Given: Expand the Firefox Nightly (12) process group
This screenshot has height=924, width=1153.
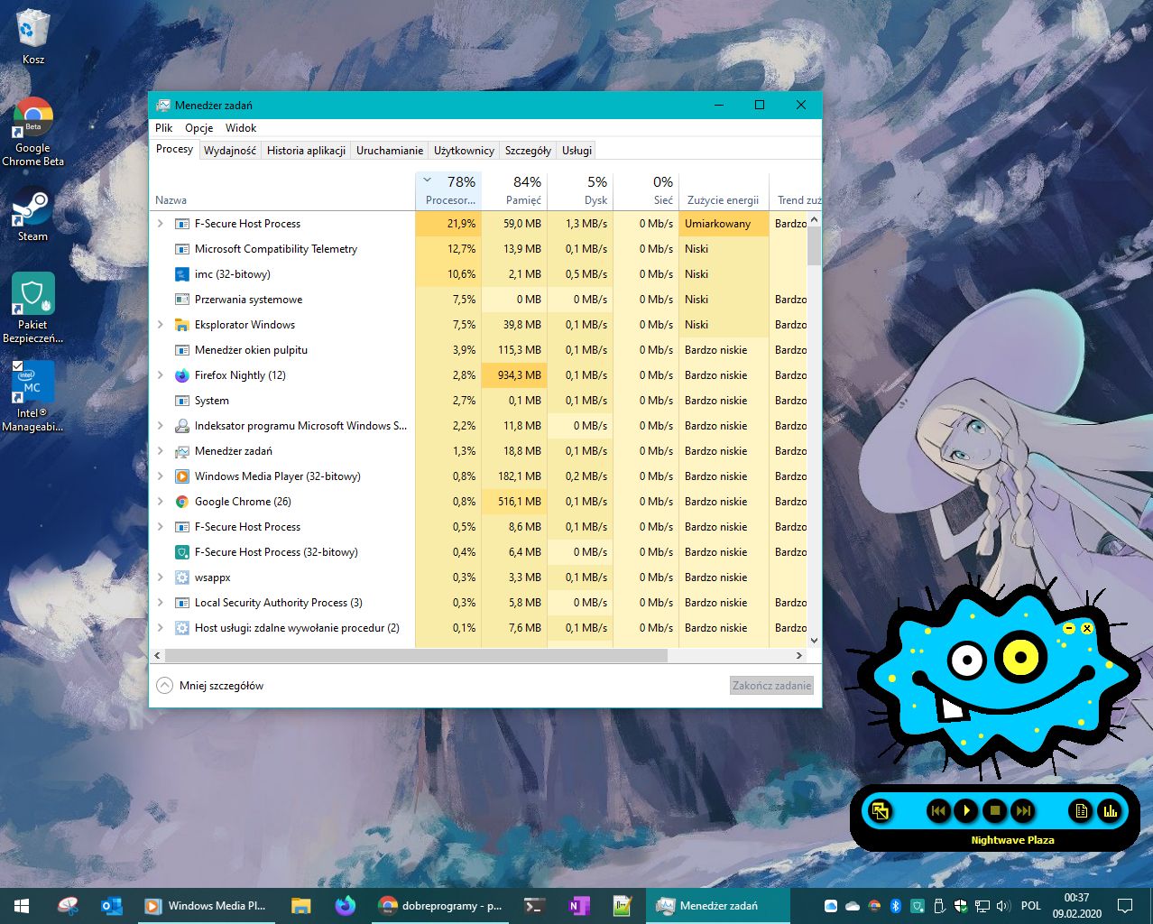Looking at the screenshot, I should [x=161, y=375].
